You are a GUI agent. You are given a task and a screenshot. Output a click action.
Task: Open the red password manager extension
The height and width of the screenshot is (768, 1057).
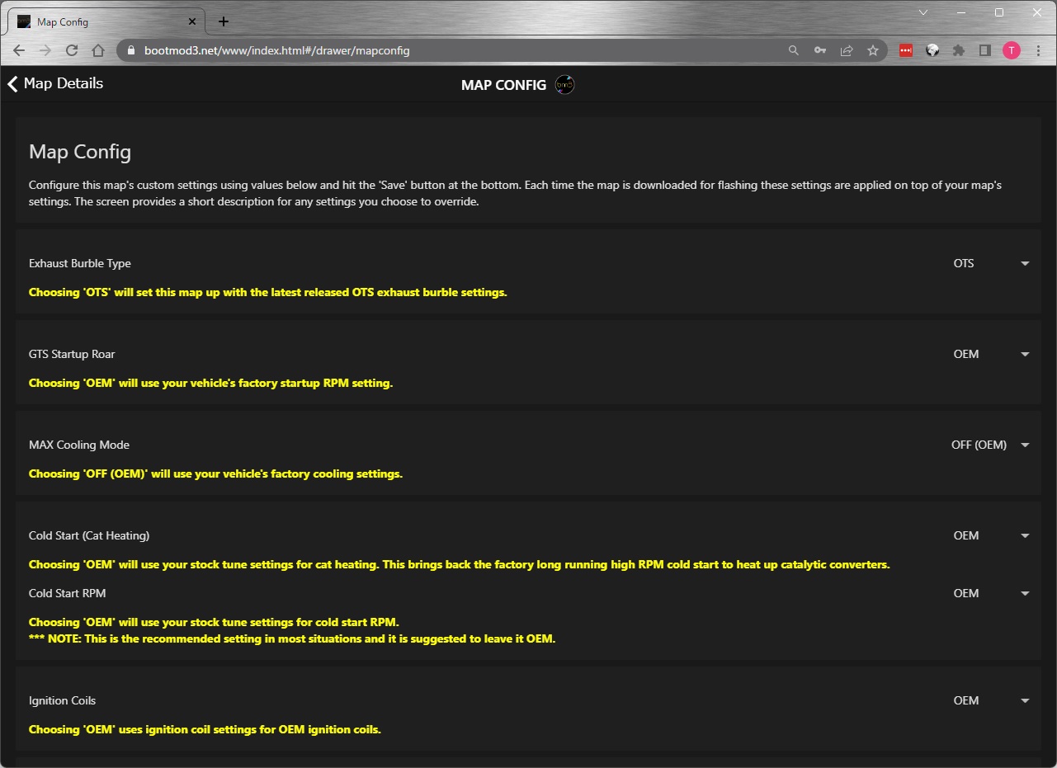pos(906,50)
